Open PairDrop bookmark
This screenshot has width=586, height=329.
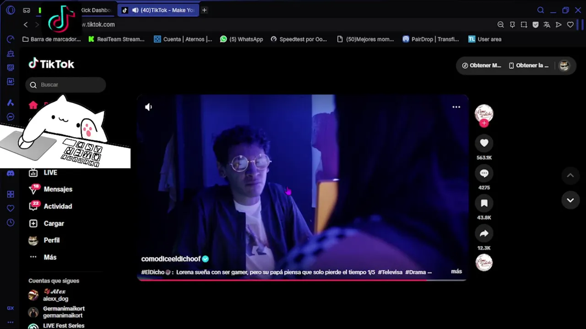pos(431,39)
